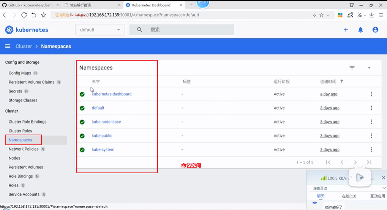
Task: Open Cluster Roles in sidebar
Action: tap(20, 131)
